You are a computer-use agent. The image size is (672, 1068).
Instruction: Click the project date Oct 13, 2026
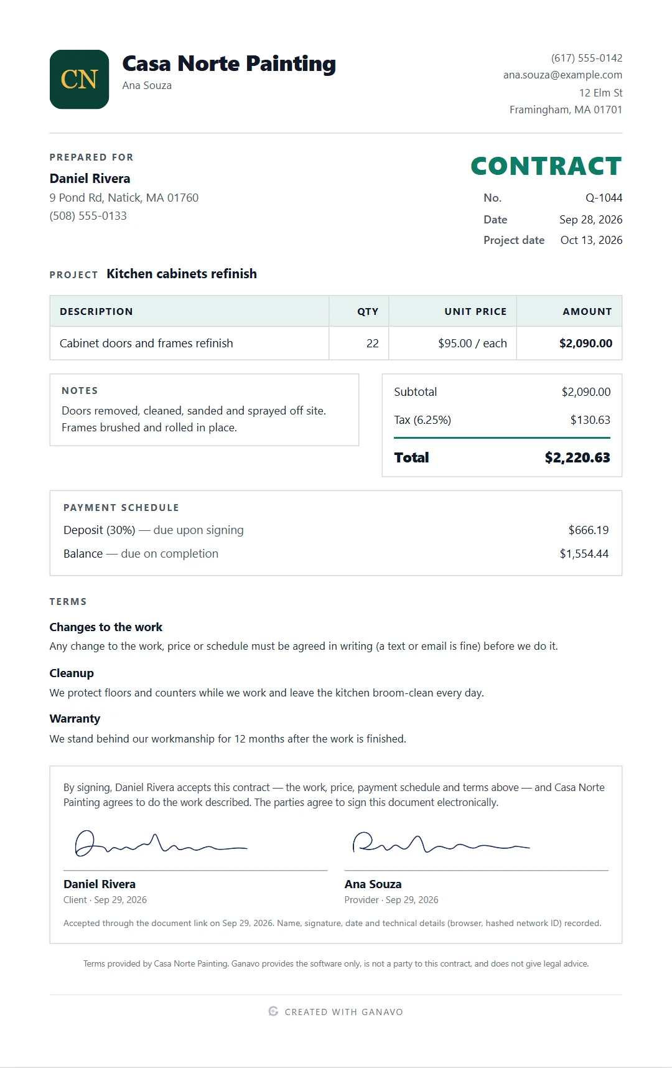click(x=591, y=240)
